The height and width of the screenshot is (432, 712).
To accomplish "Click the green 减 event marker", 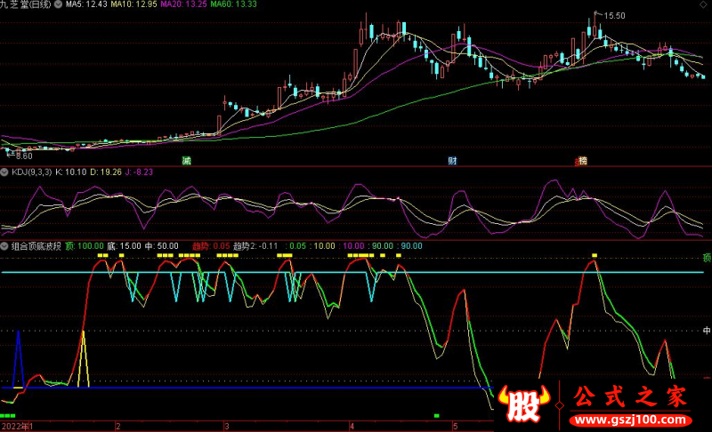I will point(186,161).
